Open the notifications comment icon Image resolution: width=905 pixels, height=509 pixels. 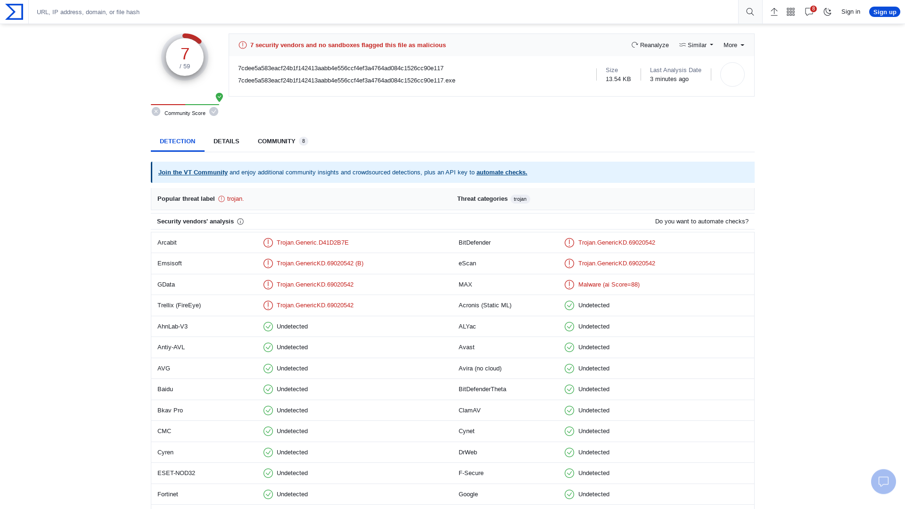pyautogui.click(x=809, y=12)
